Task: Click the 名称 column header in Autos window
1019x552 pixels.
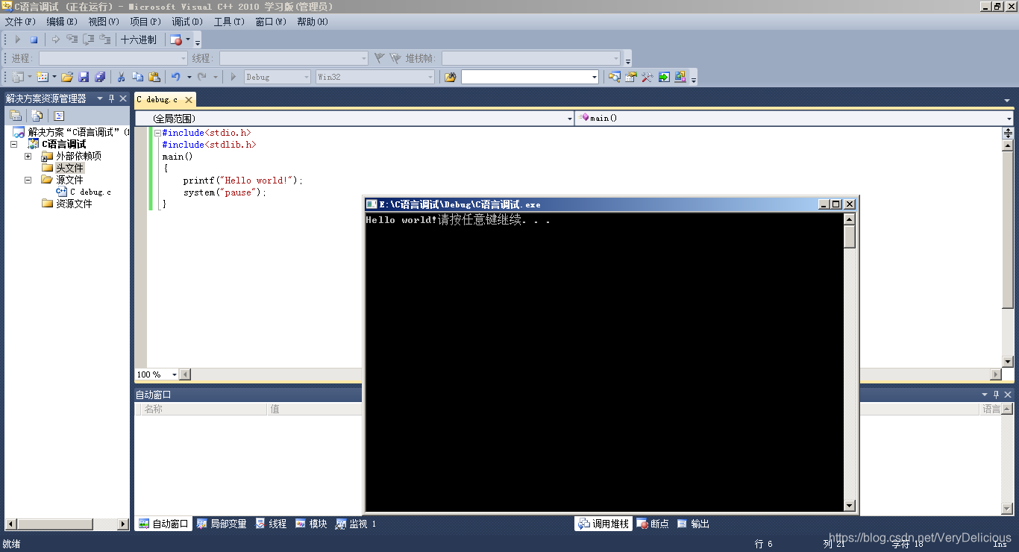Action: [203, 409]
